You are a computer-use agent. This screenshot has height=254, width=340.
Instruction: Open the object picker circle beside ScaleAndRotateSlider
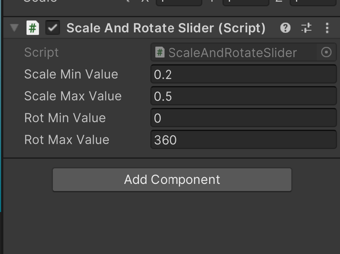tap(326, 52)
